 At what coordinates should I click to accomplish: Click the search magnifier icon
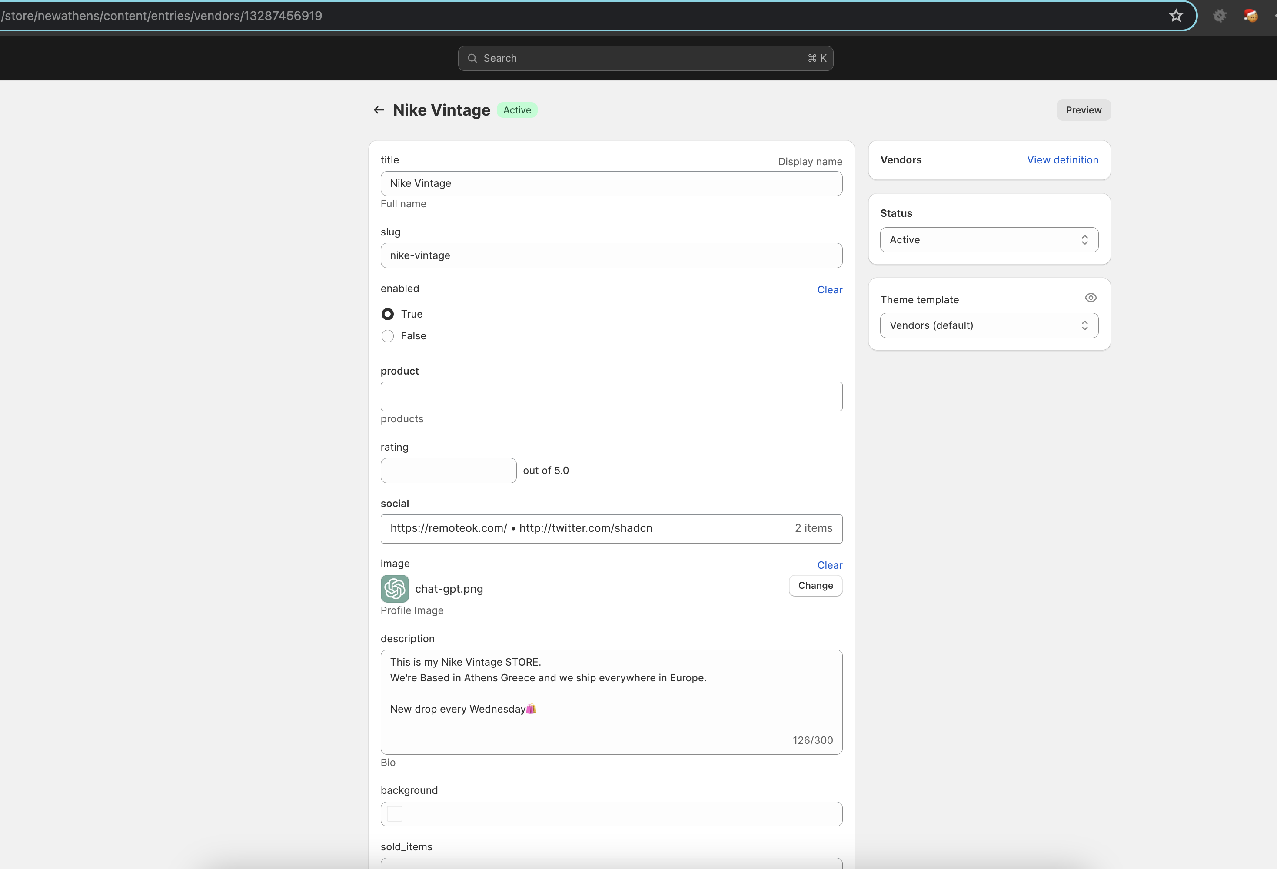[x=472, y=58]
